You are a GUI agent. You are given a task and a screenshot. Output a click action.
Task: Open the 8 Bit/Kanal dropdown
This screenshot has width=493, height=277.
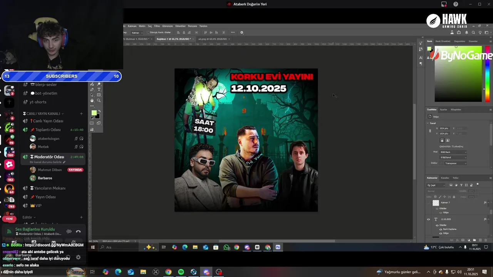(x=453, y=157)
